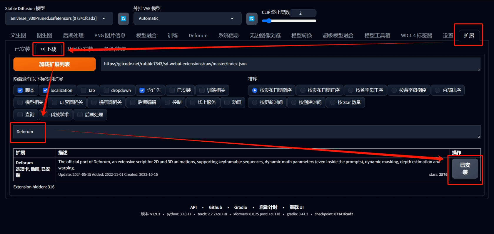Open the Stable Diffusion model dropdown
Viewport: 494px width, 234px height.
pos(59,18)
